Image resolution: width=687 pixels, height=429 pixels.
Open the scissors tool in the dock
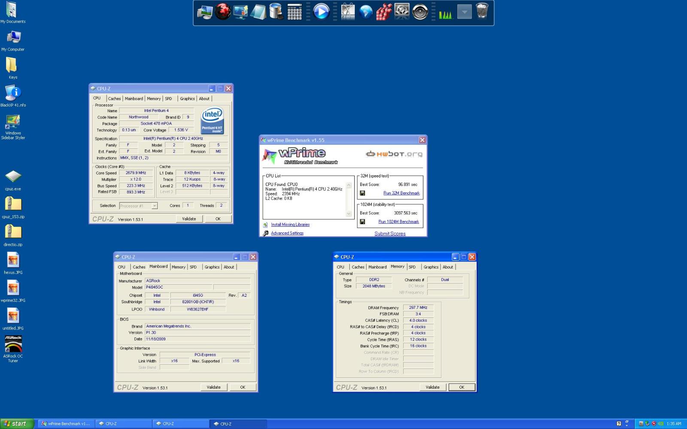point(348,12)
